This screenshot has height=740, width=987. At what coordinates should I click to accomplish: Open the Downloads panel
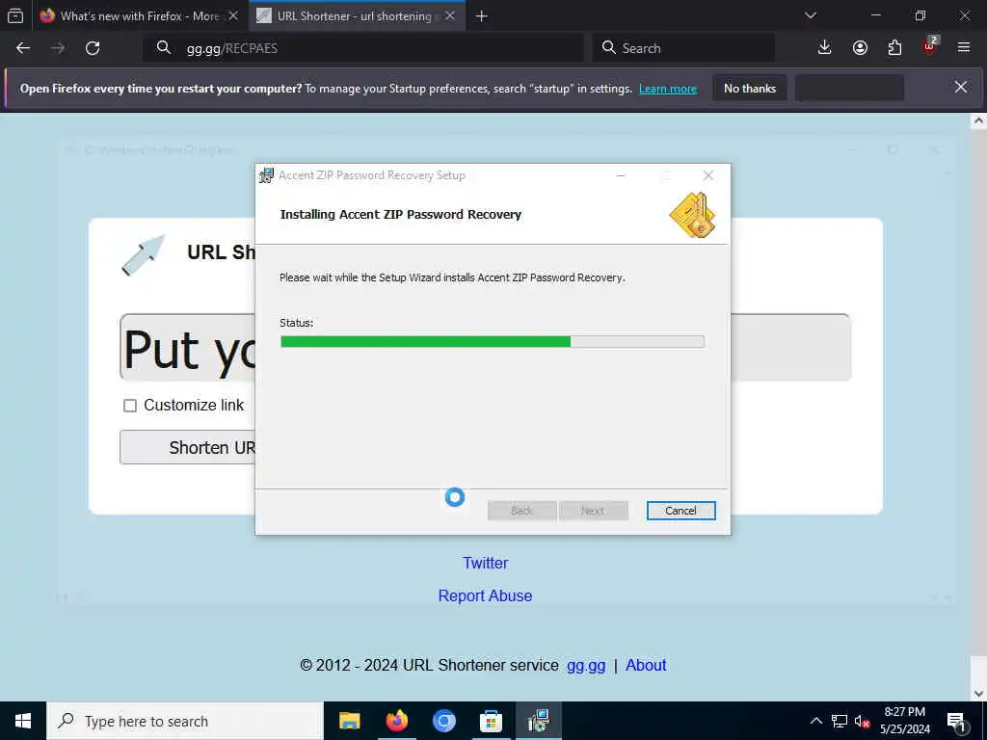pos(825,48)
